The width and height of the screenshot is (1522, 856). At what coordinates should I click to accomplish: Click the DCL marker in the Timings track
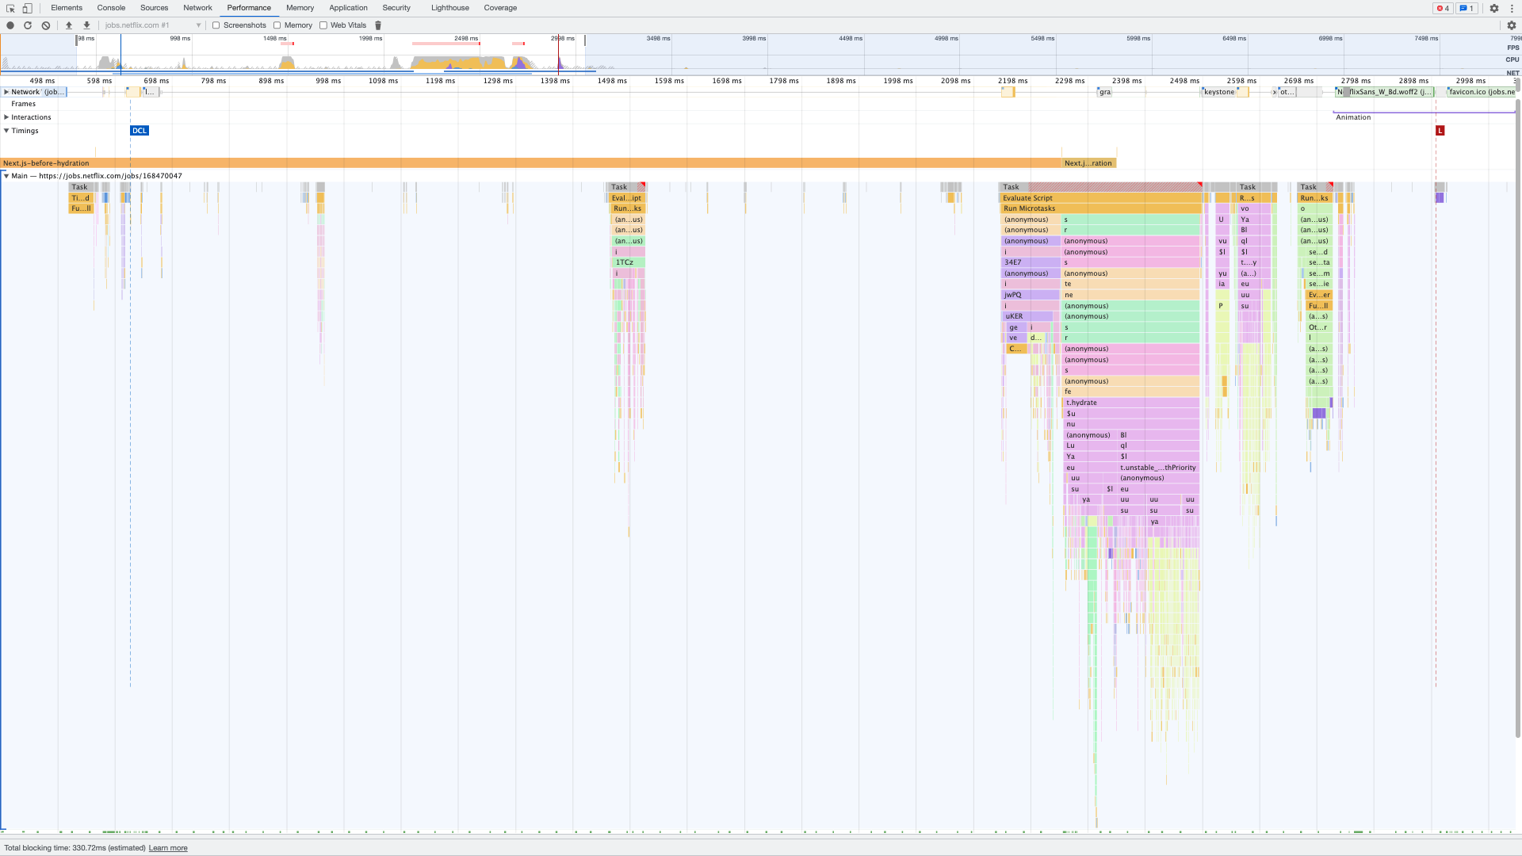[x=140, y=131]
